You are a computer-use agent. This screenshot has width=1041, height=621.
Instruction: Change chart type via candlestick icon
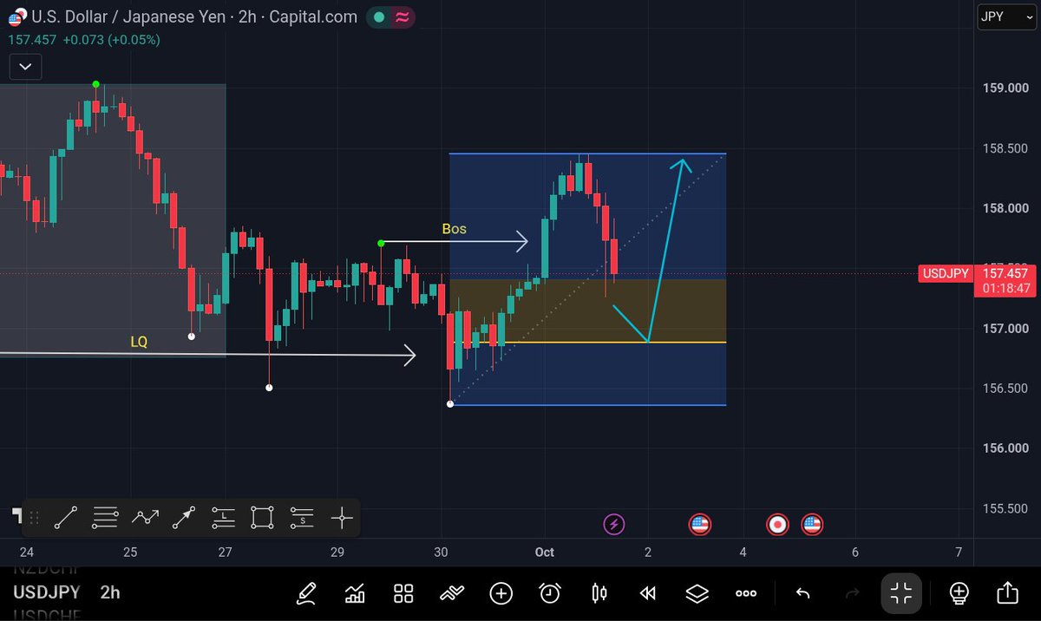(599, 593)
